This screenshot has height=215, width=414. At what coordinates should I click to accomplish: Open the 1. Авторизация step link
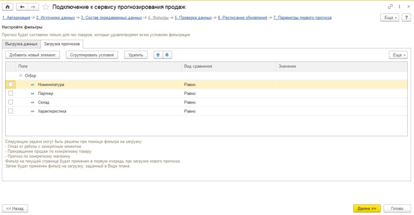(15, 18)
